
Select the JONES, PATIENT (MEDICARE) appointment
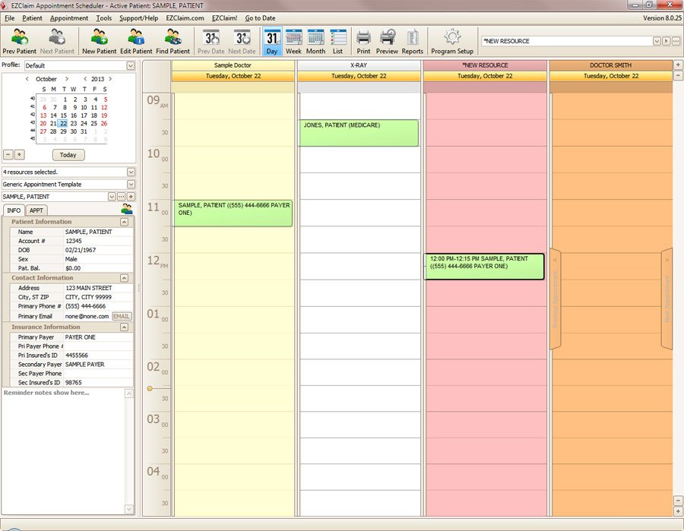point(358,133)
